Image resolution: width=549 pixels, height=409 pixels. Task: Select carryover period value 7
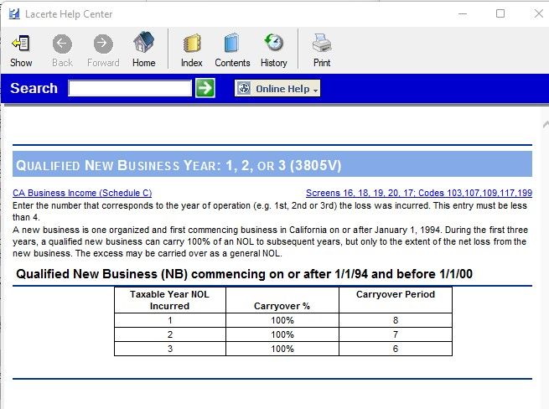pyautogui.click(x=396, y=334)
